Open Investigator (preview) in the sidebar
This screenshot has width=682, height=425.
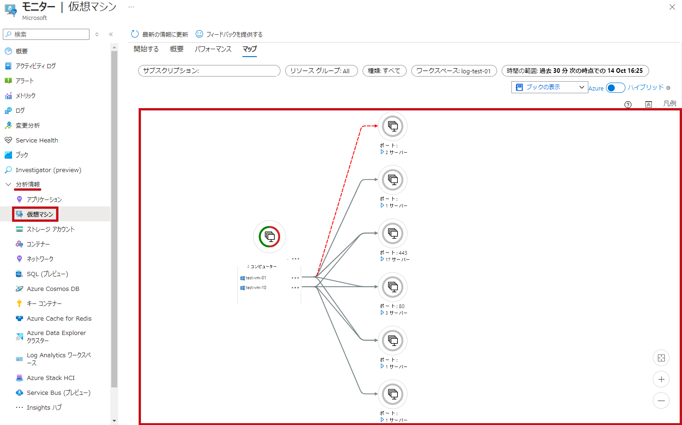48,170
